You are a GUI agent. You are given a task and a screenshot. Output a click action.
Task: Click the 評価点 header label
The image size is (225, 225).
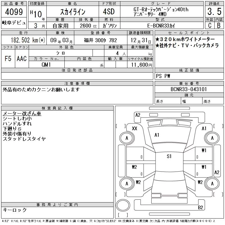pyautogui.click(x=214, y=4)
